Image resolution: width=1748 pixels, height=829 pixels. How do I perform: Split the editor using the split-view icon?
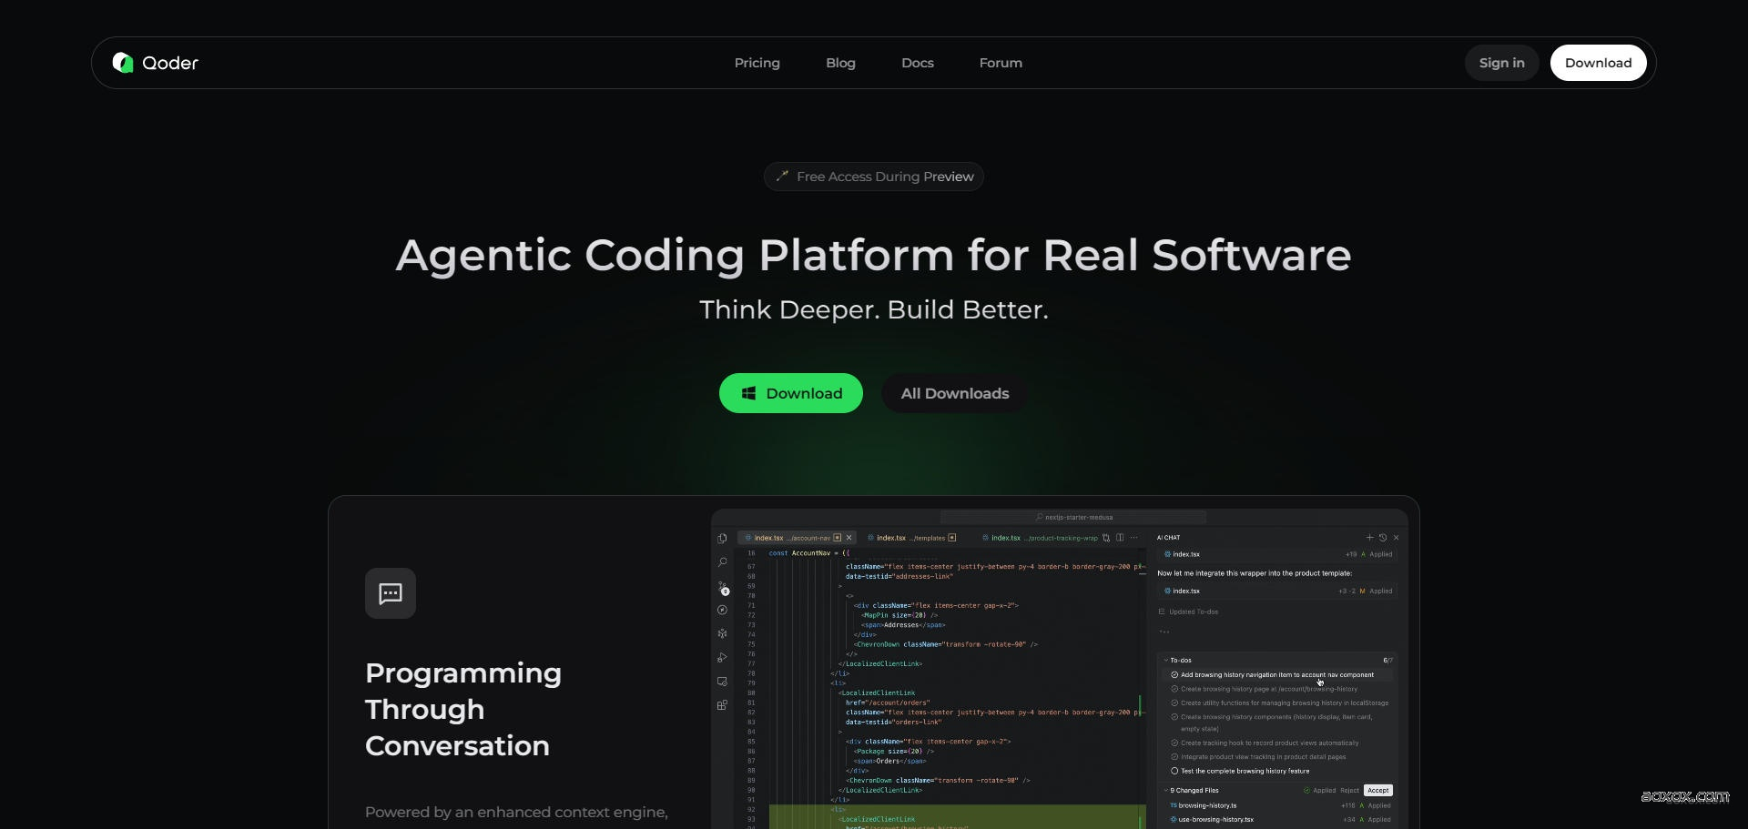tap(1119, 538)
